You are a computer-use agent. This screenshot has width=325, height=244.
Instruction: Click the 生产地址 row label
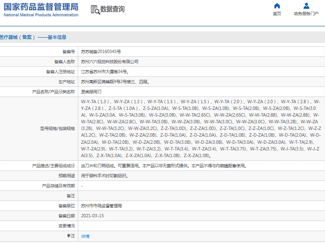point(67,82)
